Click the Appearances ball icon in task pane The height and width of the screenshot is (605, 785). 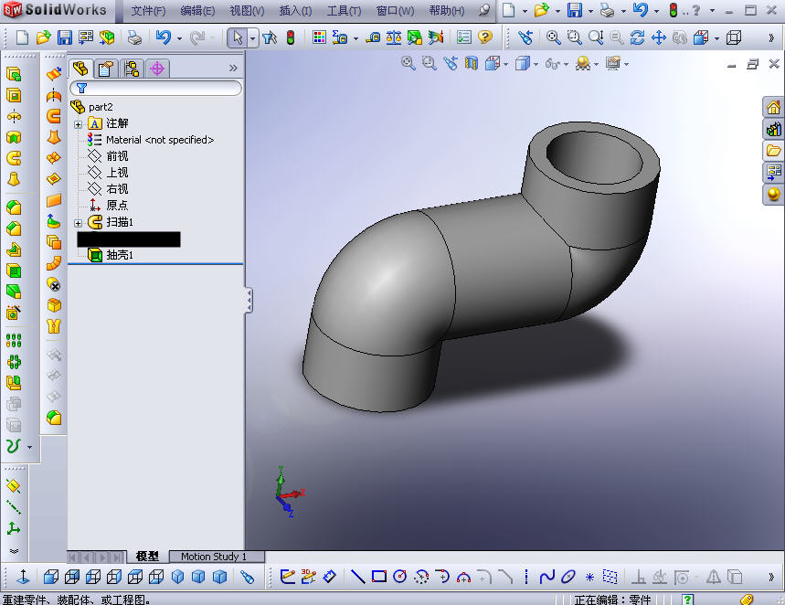773,195
